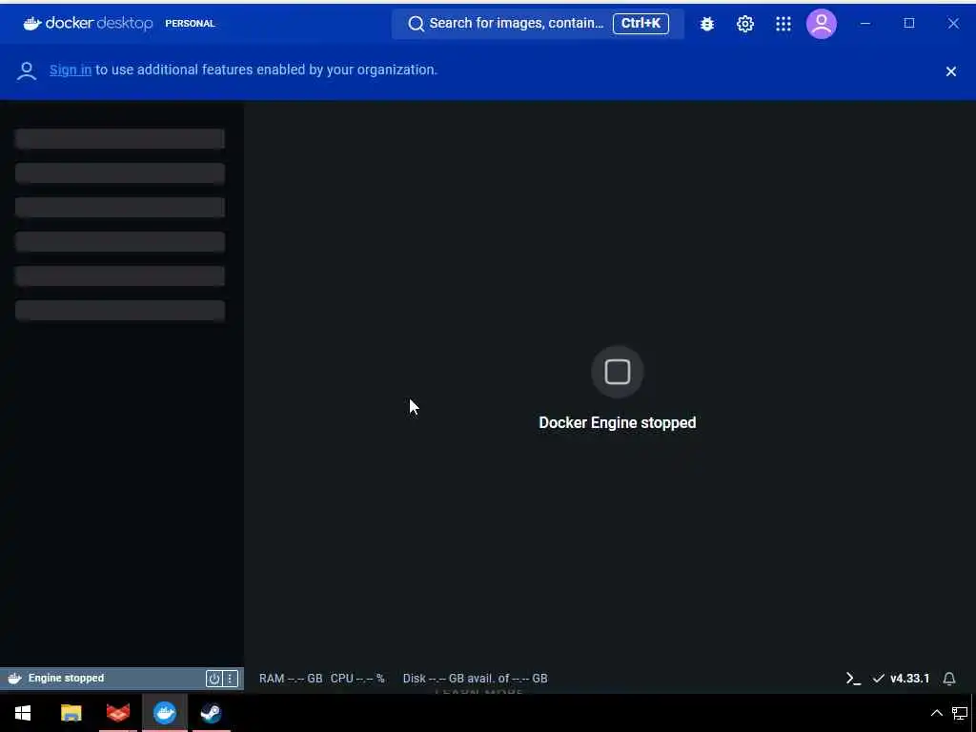The width and height of the screenshot is (976, 732).
Task: Open the engine options three-dot menu
Action: pyautogui.click(x=230, y=679)
